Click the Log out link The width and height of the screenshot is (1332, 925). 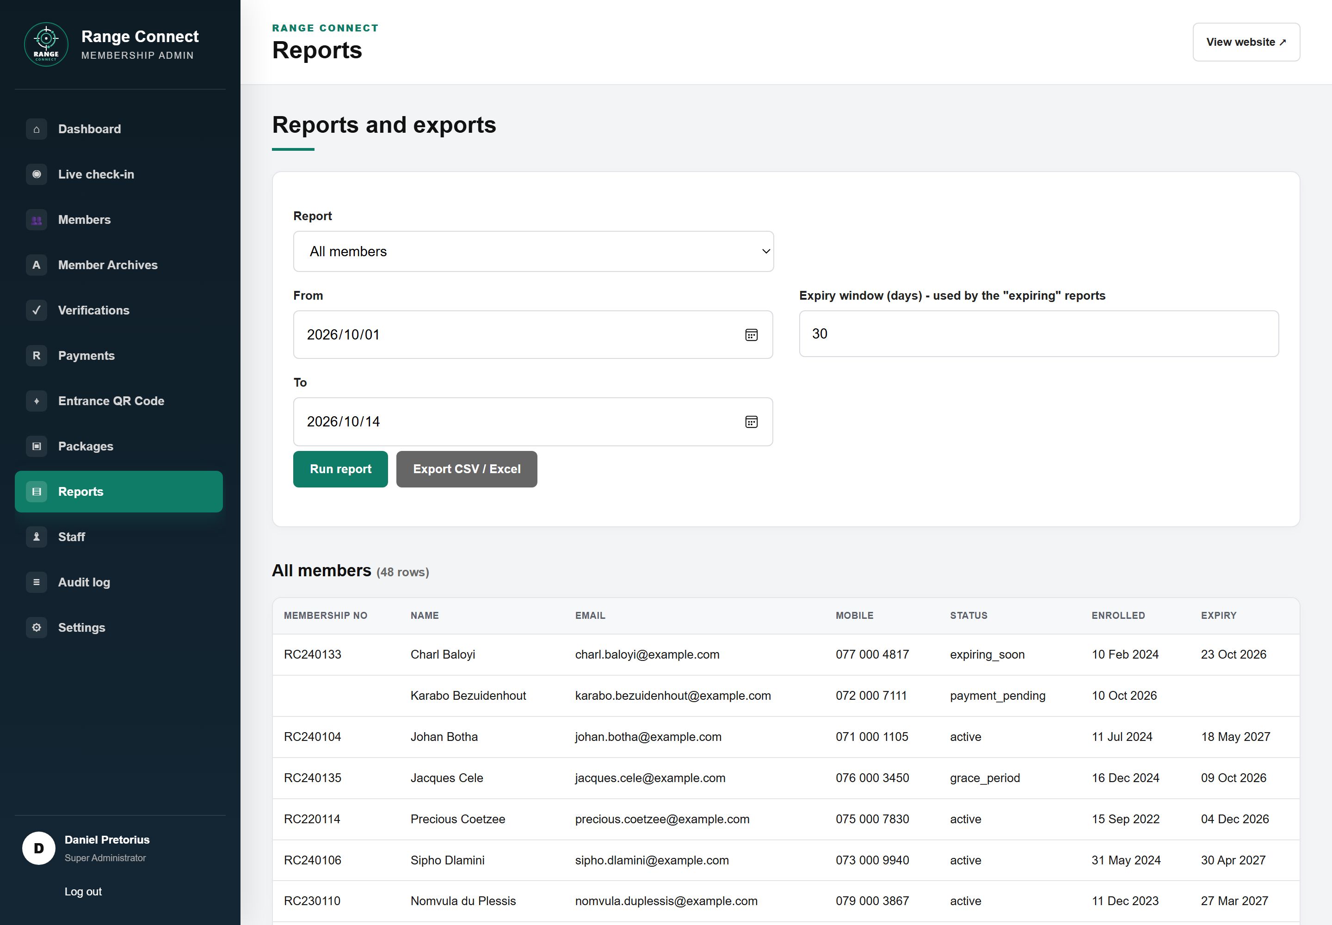83,891
